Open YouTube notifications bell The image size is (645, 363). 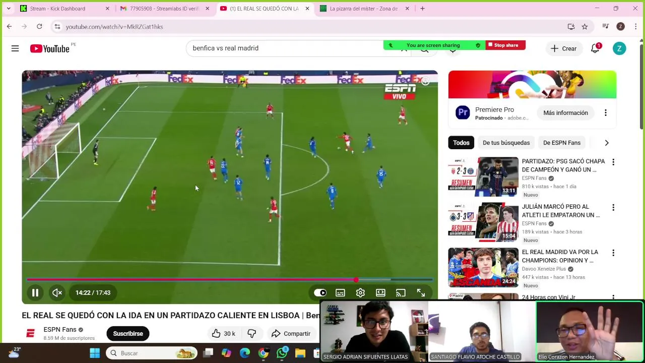[595, 48]
